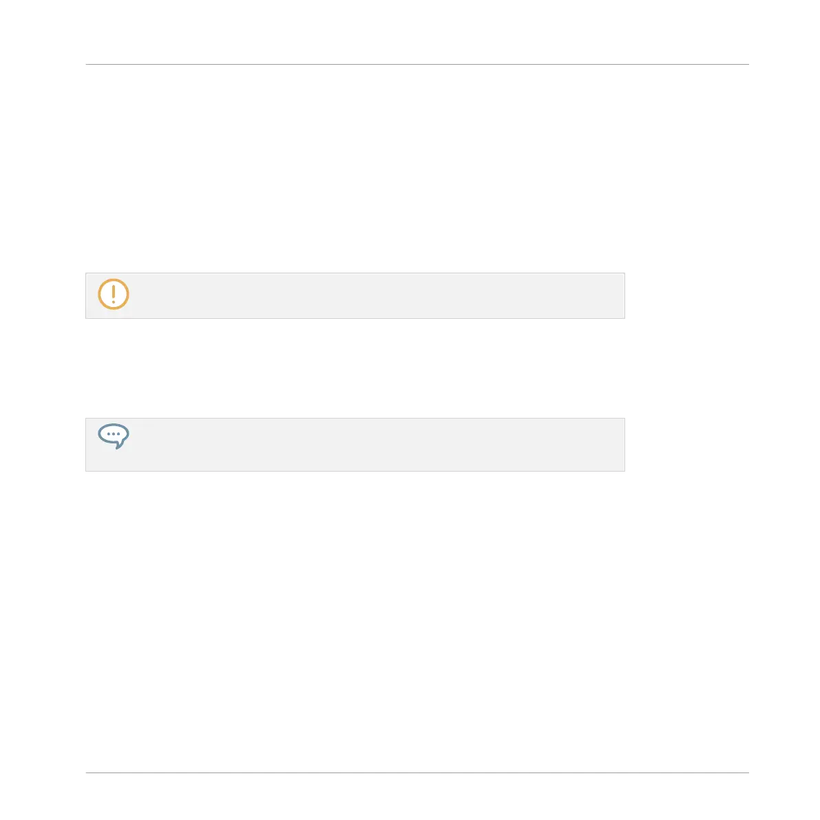Viewport: 820px width, 820px height.
Task: Select the gray warning note box
Action: pyautogui.click(x=355, y=295)
